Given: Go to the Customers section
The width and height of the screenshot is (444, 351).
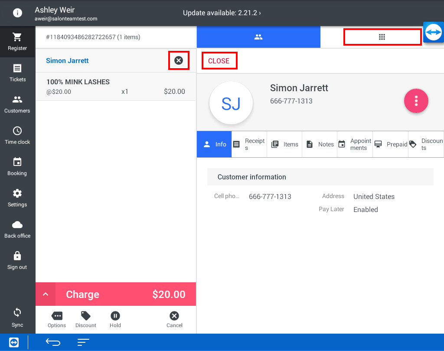Looking at the screenshot, I should (x=17, y=104).
